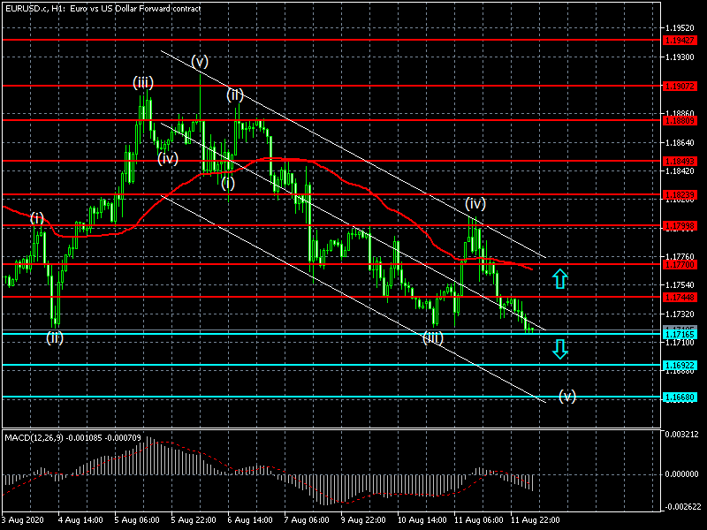
Task: Click the '11 Aug 22:00' time axis label
Action: (536, 520)
